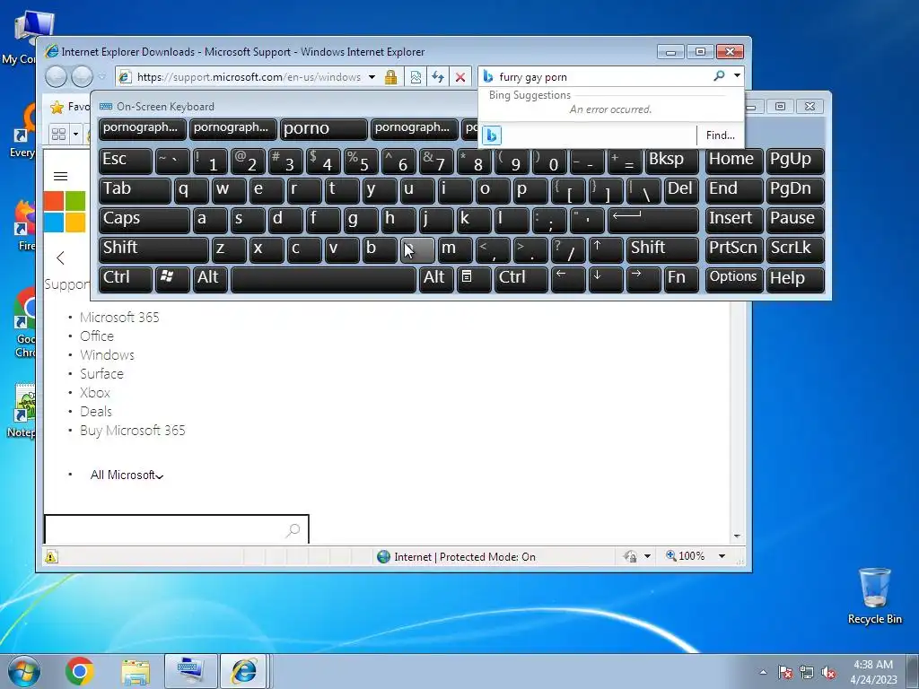919x689 pixels.
Task: Click the refresh arrows icon
Action: [x=438, y=77]
